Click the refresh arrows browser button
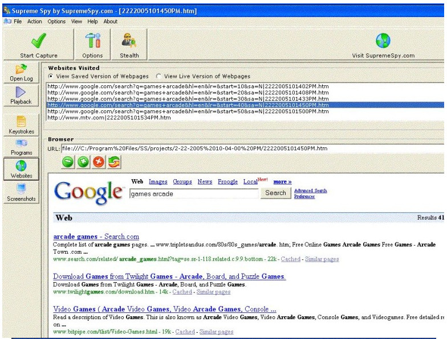Image resolution: width=447 pixels, height=339 pixels. pos(114,162)
